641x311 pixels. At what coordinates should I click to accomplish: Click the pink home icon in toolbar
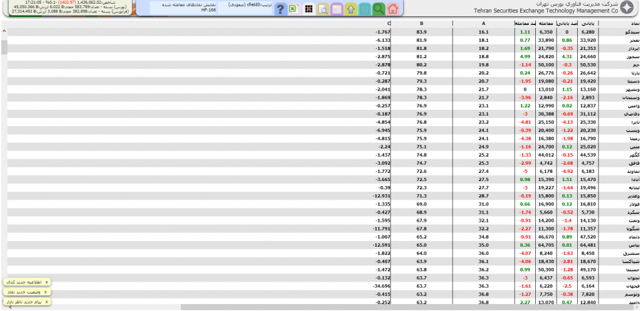pyautogui.click(x=392, y=9)
